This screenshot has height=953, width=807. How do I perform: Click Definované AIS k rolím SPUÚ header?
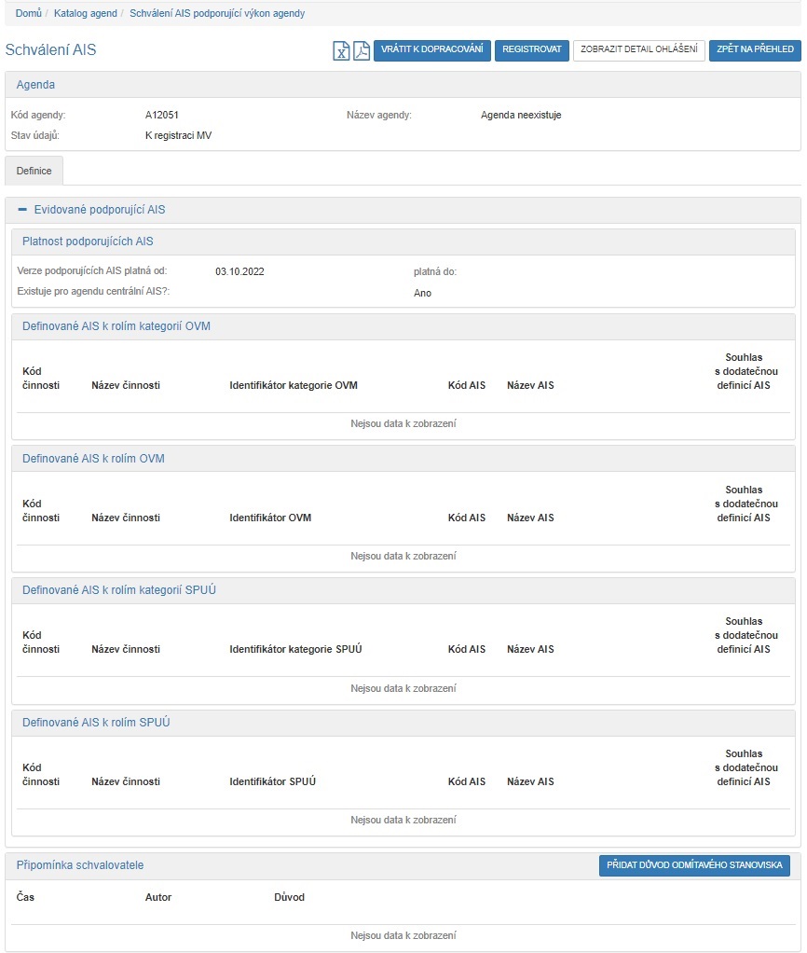coord(96,723)
